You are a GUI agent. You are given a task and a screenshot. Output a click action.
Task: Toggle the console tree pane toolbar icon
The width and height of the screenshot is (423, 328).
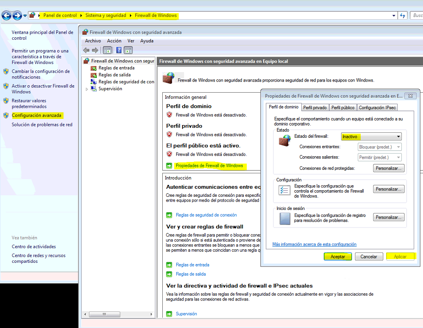tap(107, 50)
